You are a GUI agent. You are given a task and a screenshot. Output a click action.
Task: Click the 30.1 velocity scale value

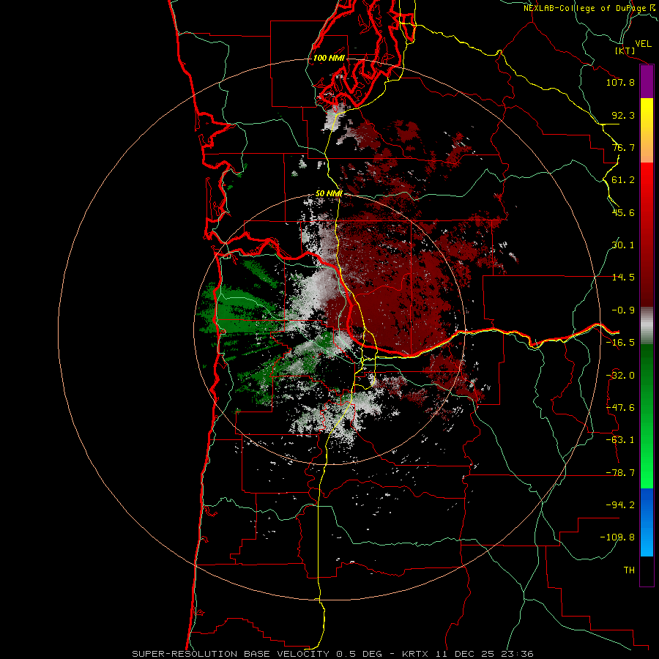(x=623, y=245)
